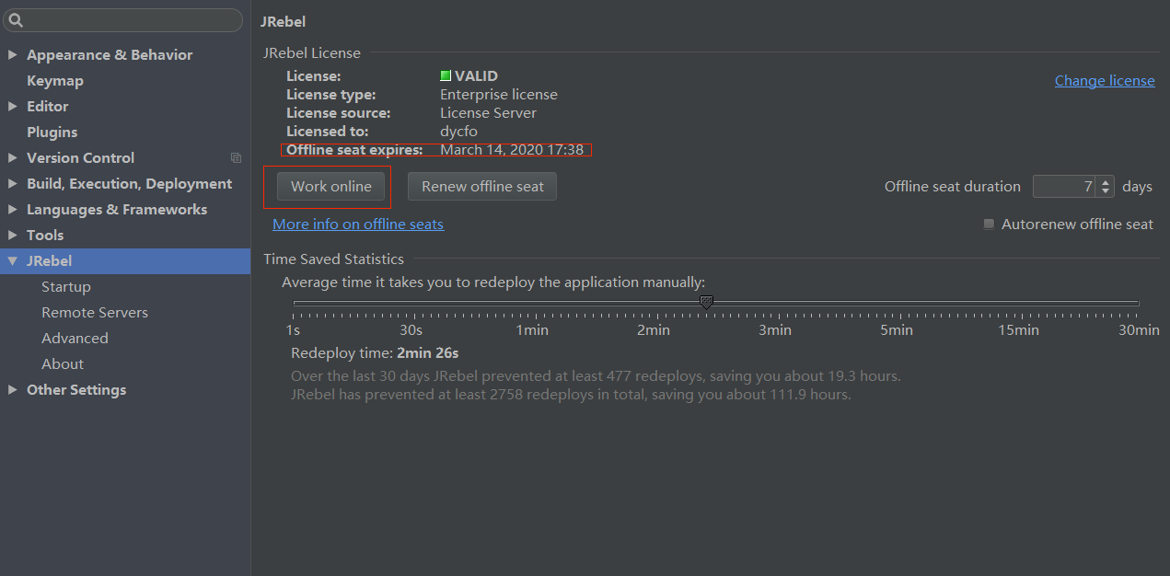Click the redeploy time slider handle

pyautogui.click(x=706, y=302)
